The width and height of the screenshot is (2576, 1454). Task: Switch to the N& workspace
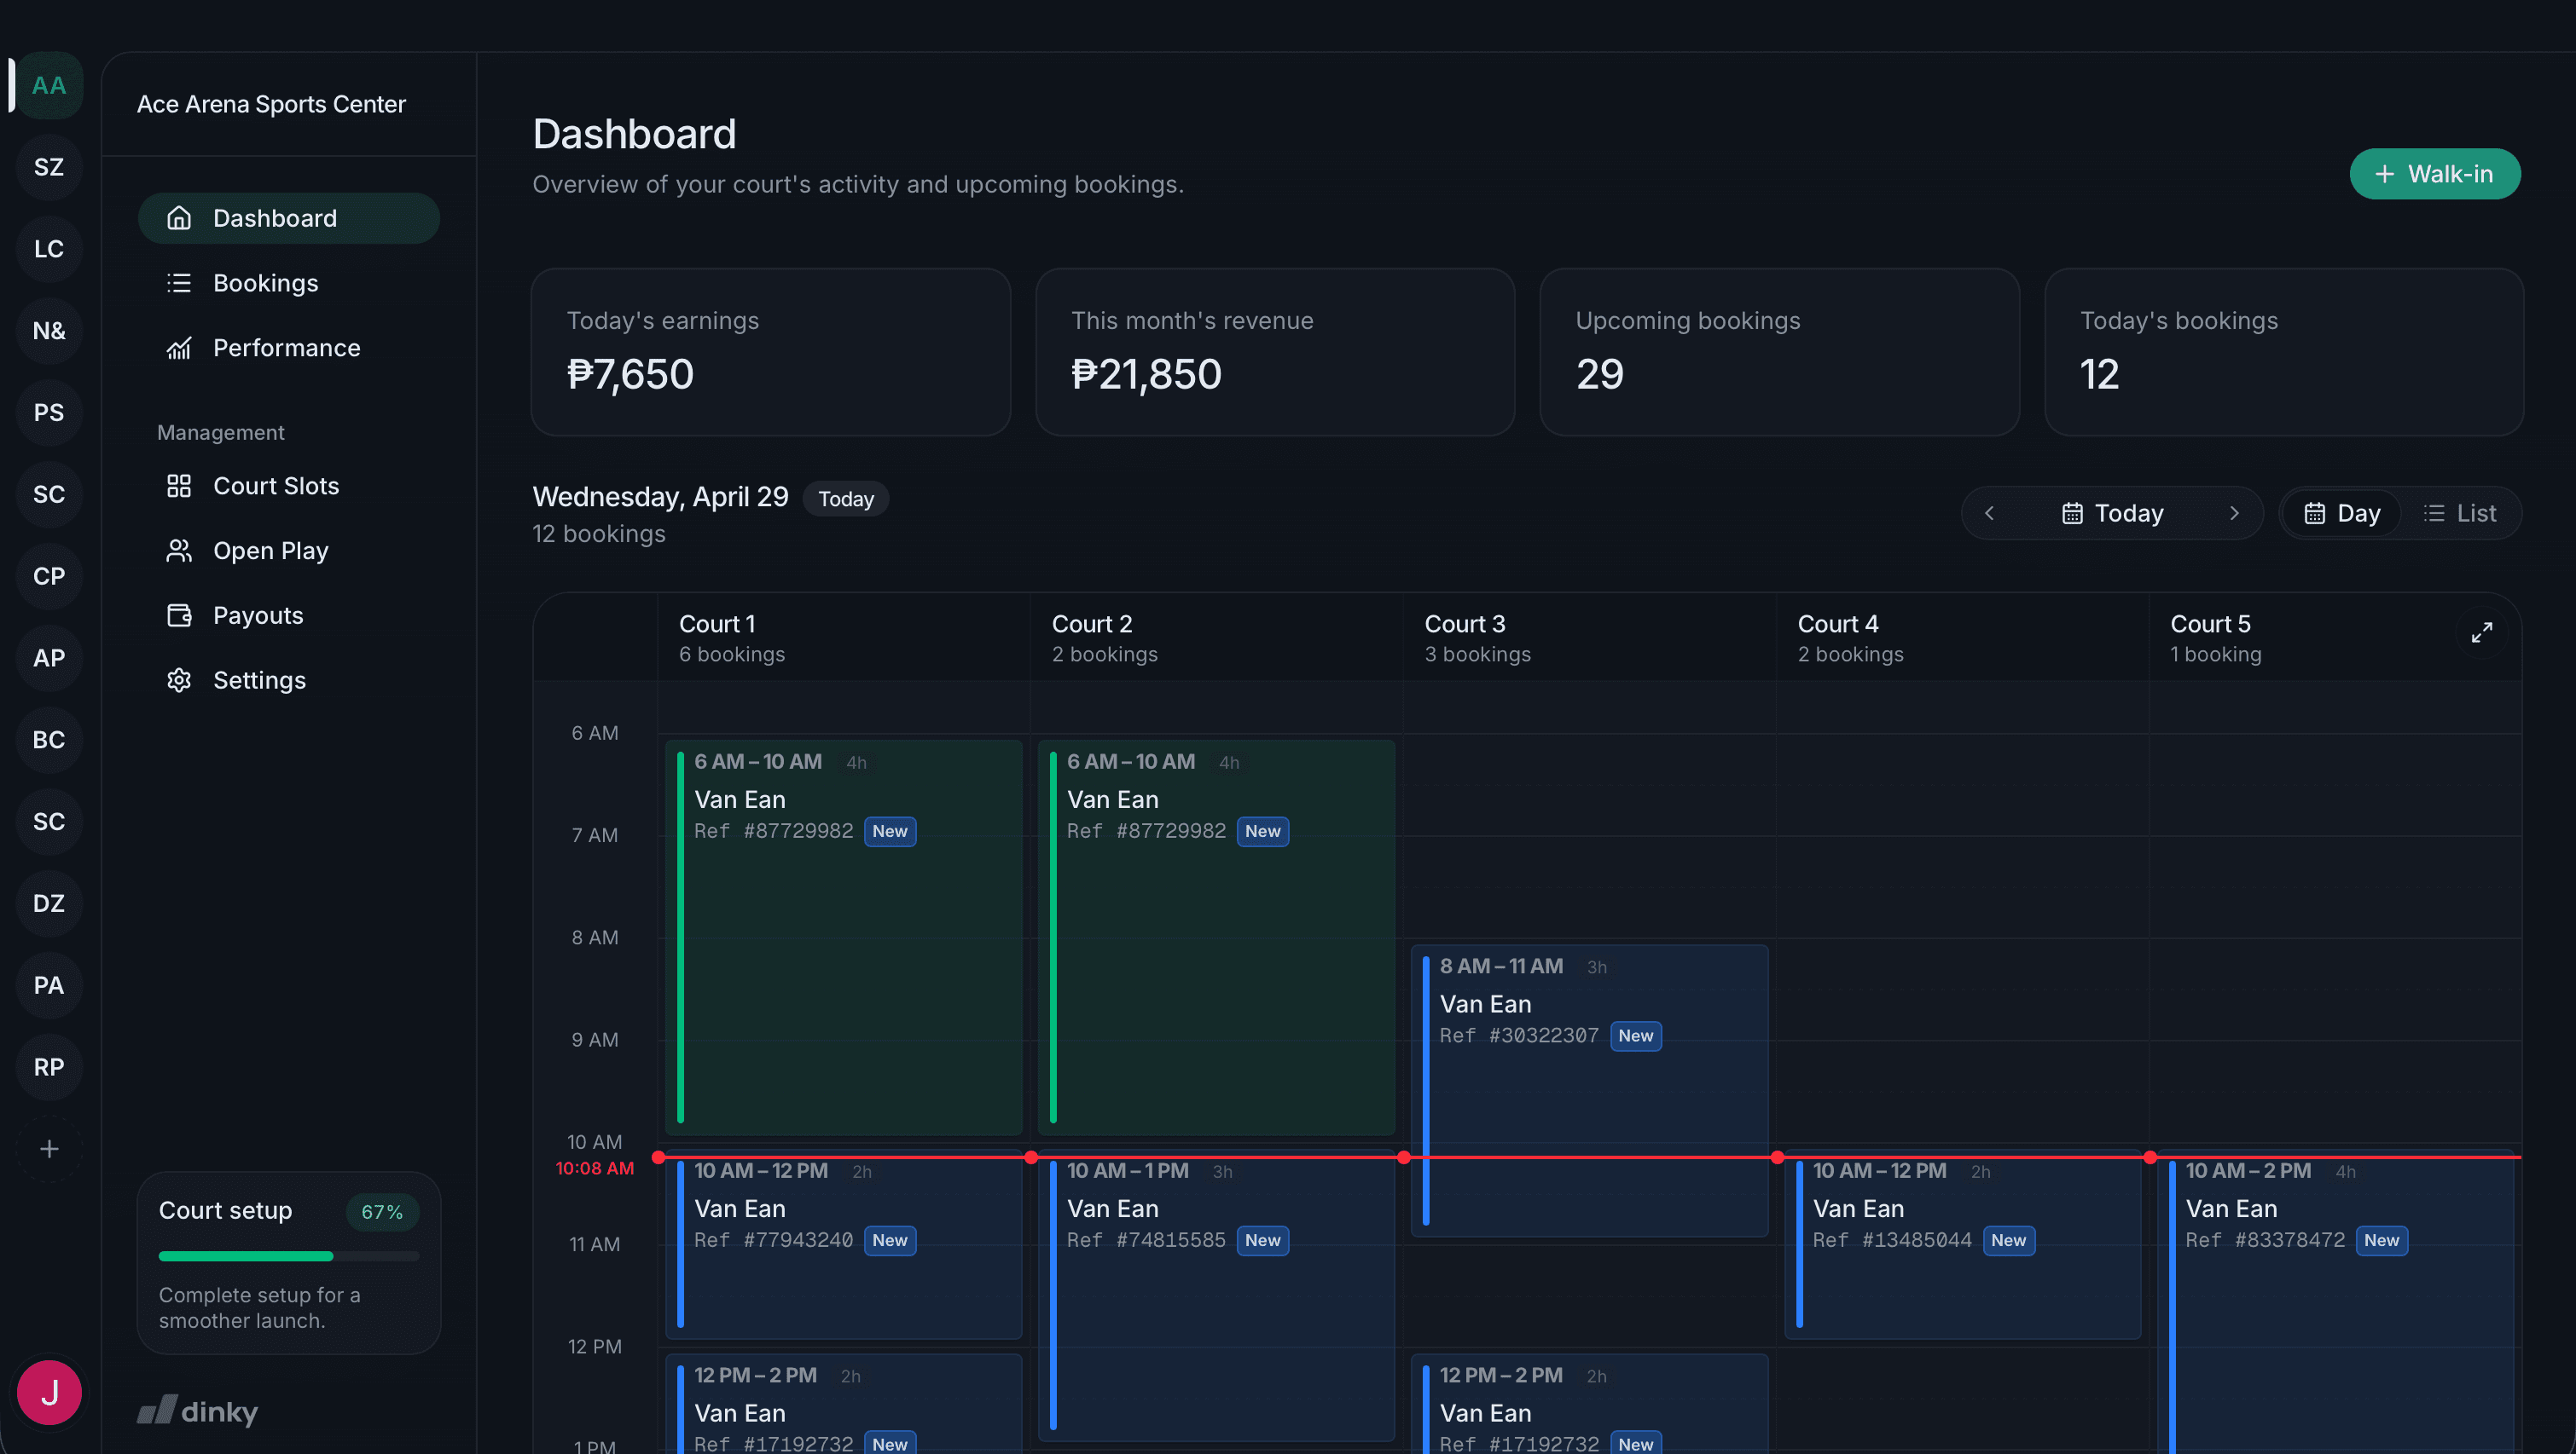click(49, 331)
